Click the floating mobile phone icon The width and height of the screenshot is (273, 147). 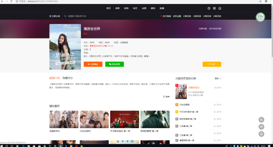coord(261,134)
